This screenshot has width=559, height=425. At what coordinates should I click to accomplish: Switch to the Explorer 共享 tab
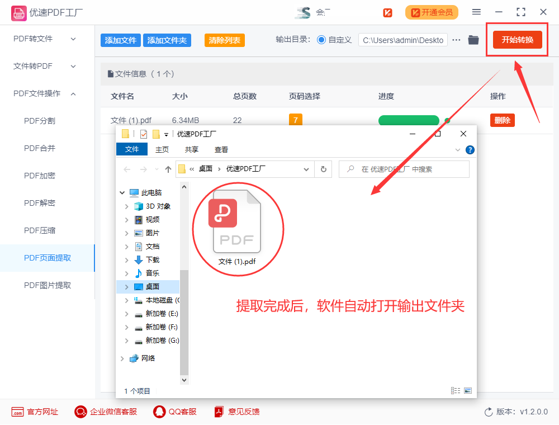191,150
